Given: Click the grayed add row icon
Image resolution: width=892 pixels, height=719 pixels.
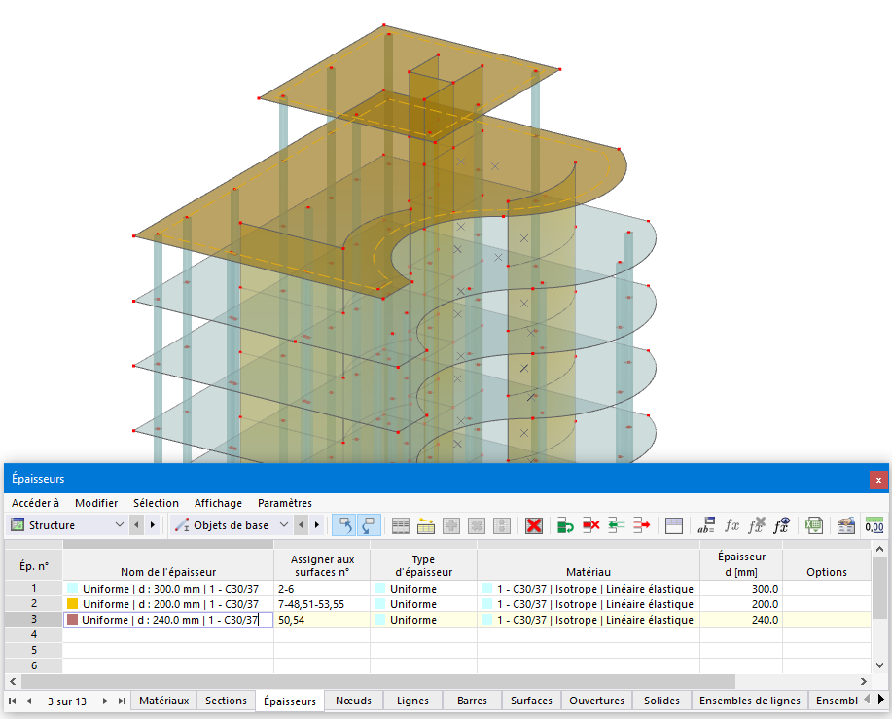Looking at the screenshot, I should [x=451, y=525].
